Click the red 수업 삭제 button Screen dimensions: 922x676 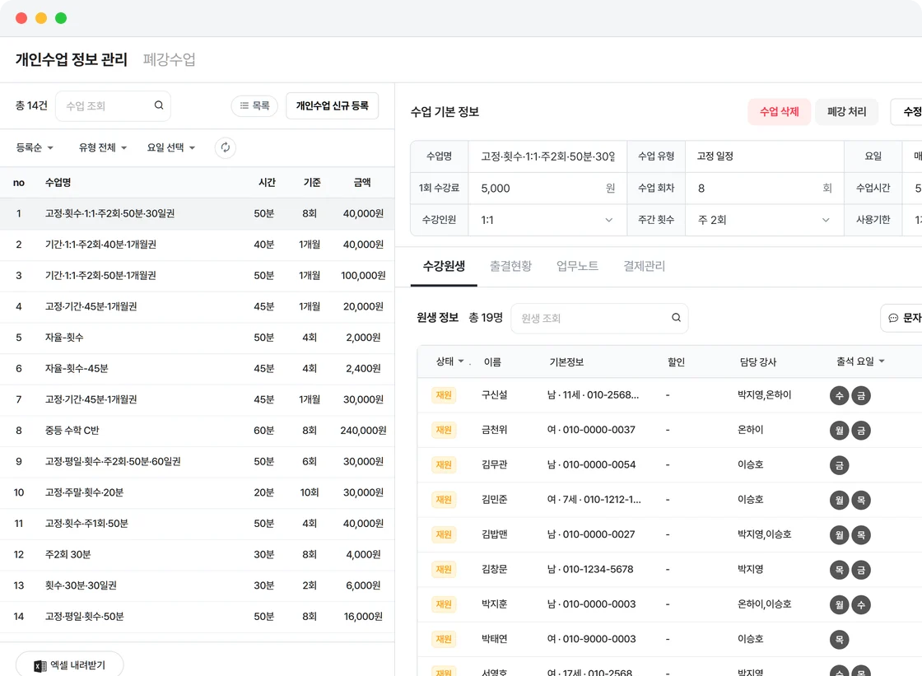pos(779,112)
